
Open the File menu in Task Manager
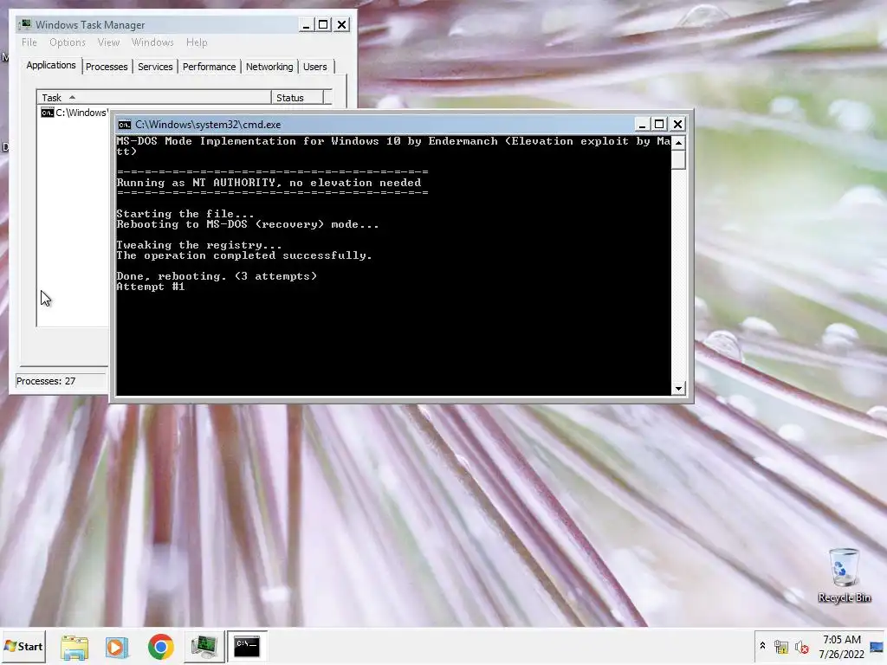tap(29, 42)
